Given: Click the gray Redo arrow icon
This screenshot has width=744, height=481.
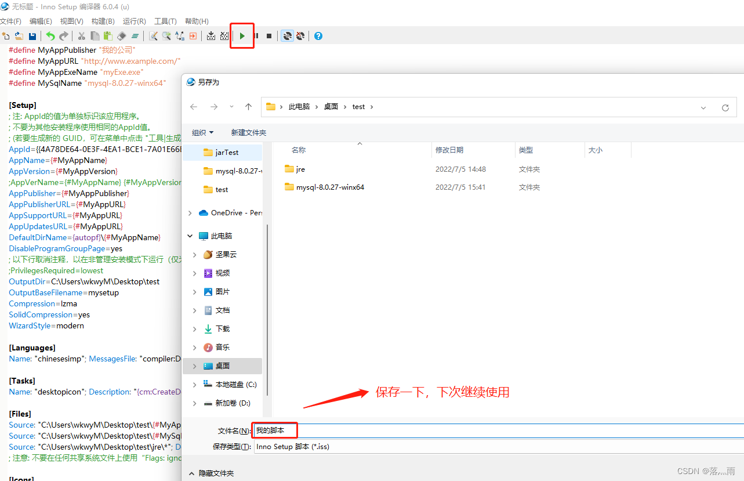Looking at the screenshot, I should point(64,36).
